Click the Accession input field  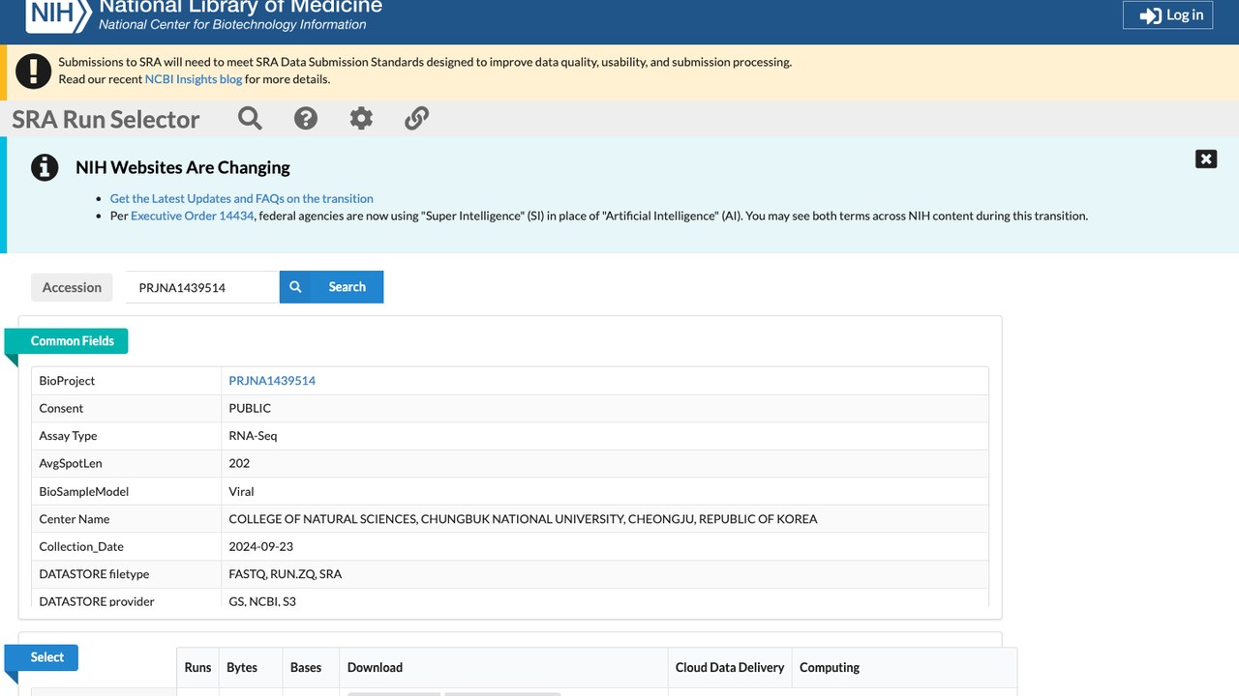[202, 287]
